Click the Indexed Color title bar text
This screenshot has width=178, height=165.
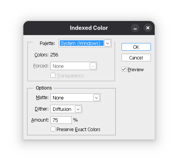pyautogui.click(x=89, y=28)
